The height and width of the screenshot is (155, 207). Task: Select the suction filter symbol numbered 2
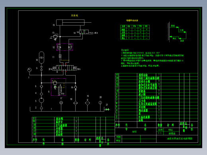point(41,108)
